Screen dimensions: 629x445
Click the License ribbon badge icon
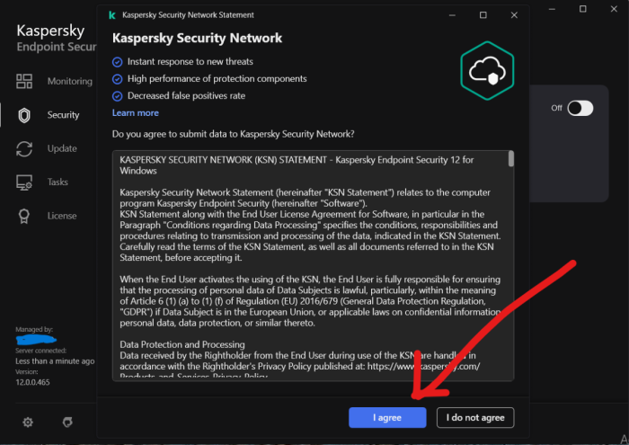point(24,216)
